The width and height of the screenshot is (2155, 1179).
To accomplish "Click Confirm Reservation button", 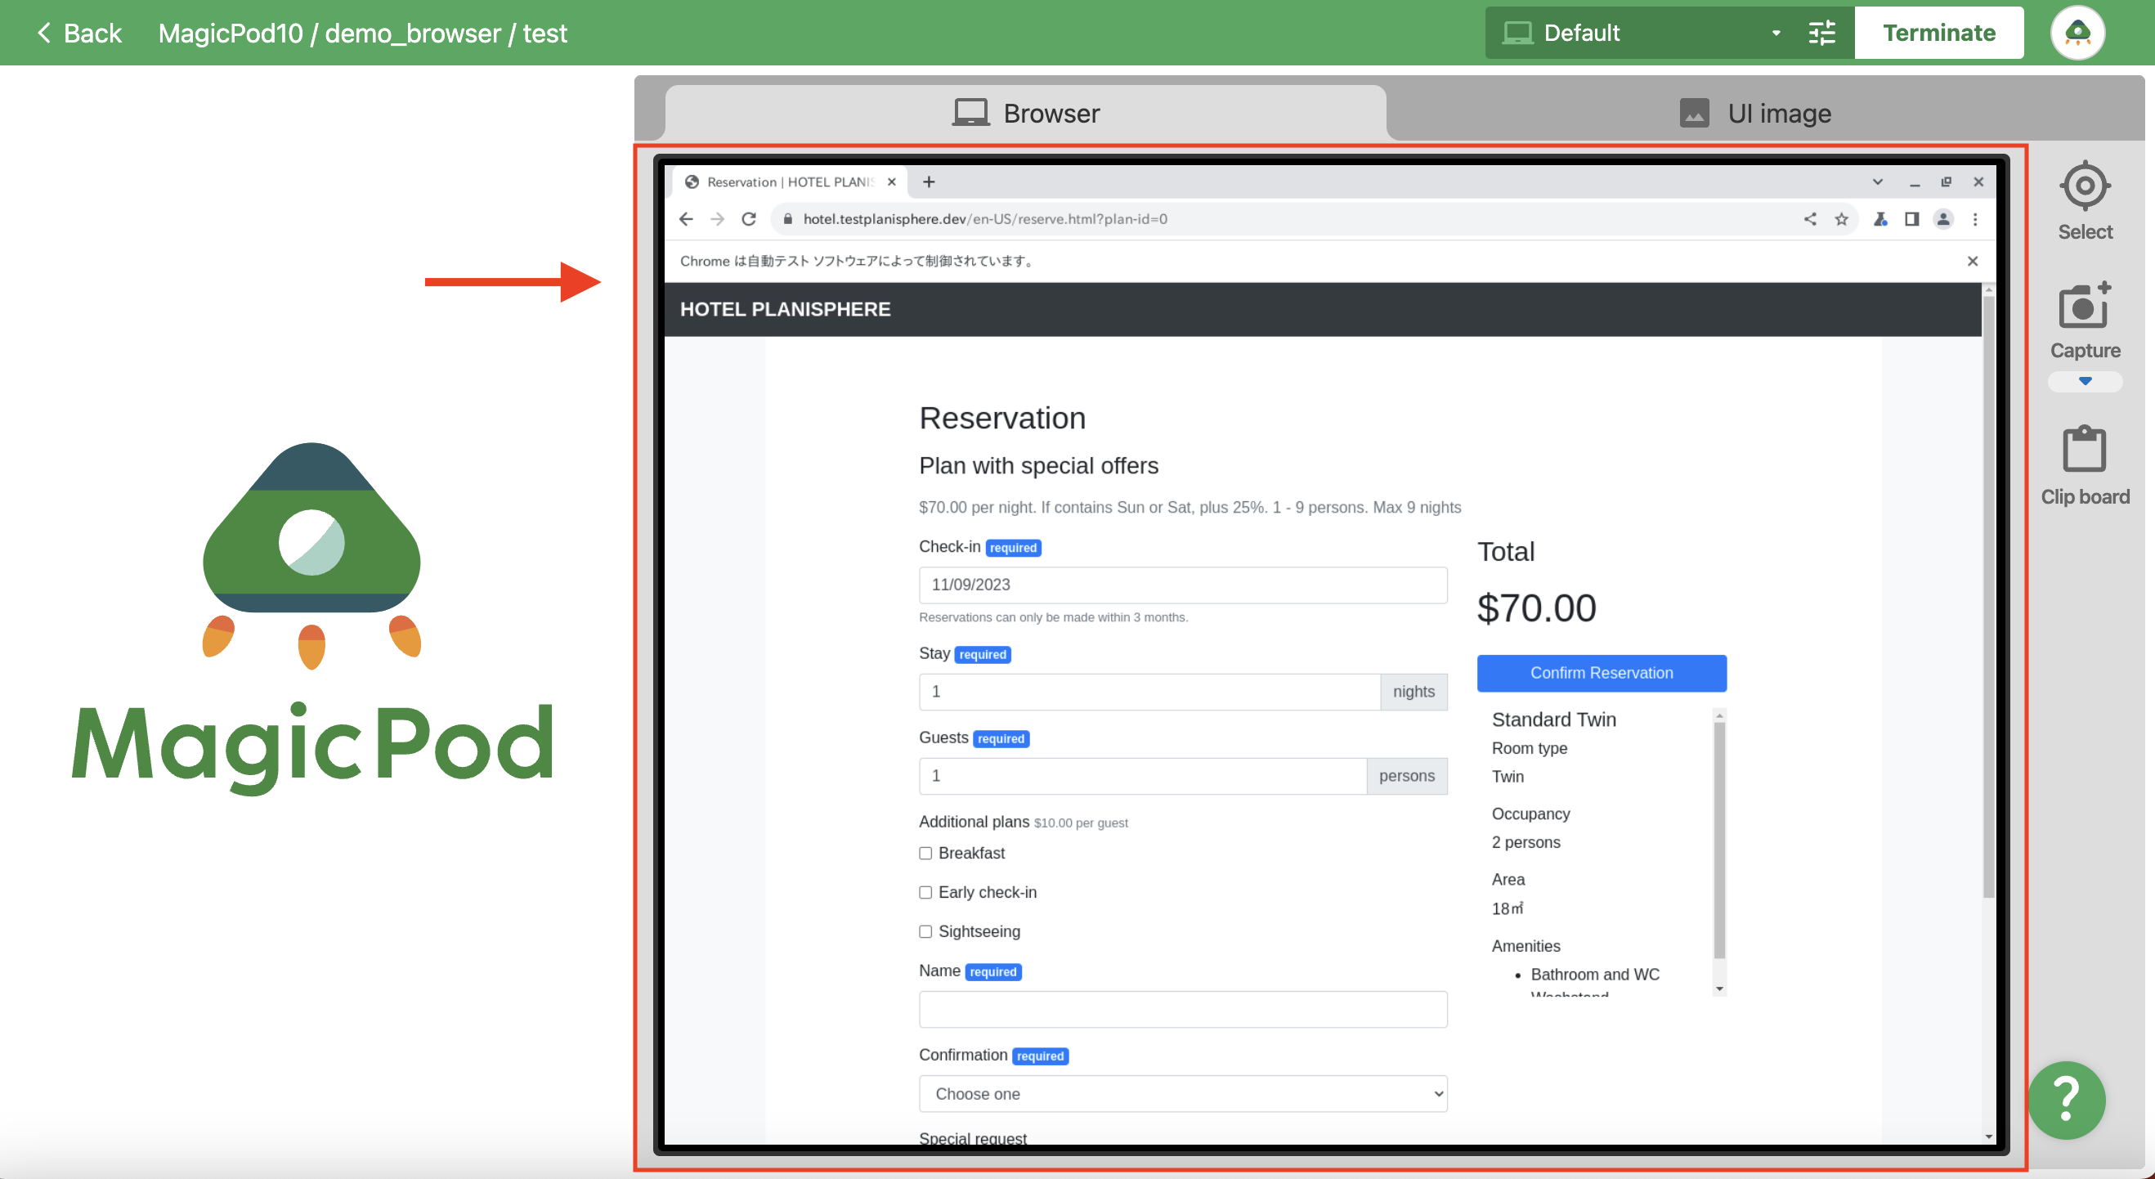I will [1602, 674].
